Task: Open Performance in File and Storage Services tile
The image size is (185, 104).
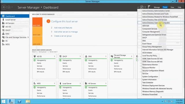Action: pyautogui.click(x=118, y=69)
